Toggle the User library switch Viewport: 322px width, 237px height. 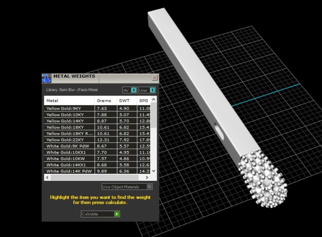147,90
